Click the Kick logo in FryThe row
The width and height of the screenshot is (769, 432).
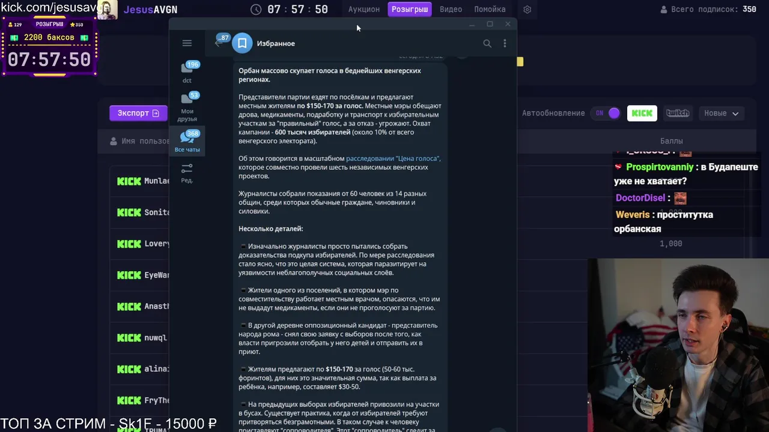(129, 400)
